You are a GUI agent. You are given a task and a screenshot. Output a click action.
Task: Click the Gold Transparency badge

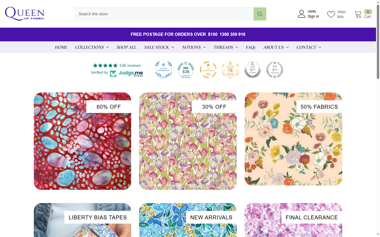pyautogui.click(x=208, y=70)
